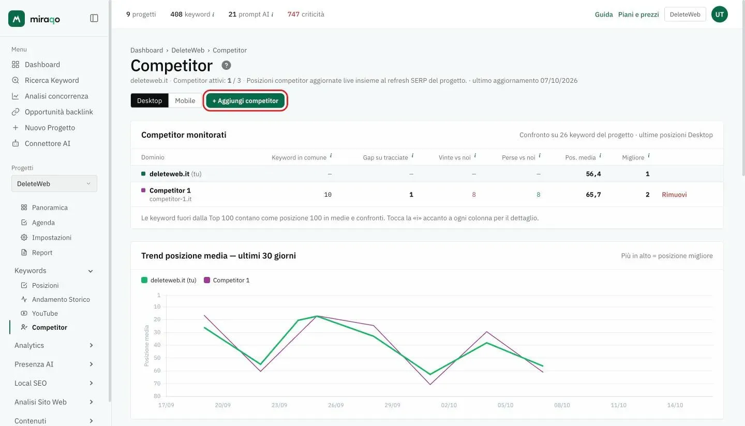
Task: Open the DeleteWeb project dropdown
Action: coord(54,184)
